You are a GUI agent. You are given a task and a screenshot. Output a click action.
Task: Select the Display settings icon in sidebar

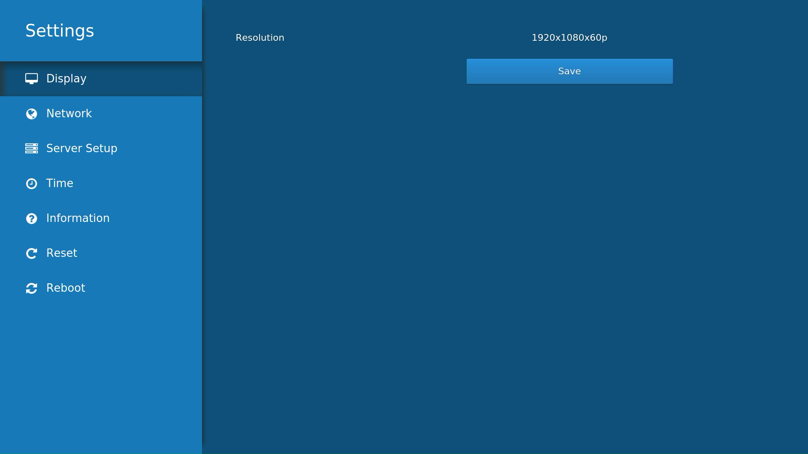point(32,78)
